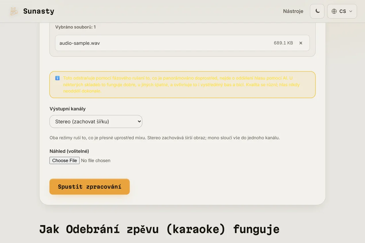Toggle dark mode with the moon icon

pos(317,11)
